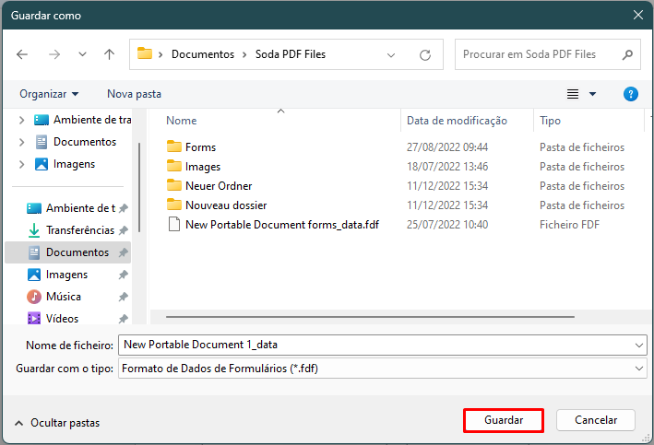The width and height of the screenshot is (654, 445).
Task: Click the Cancelar button
Action: [x=596, y=420]
